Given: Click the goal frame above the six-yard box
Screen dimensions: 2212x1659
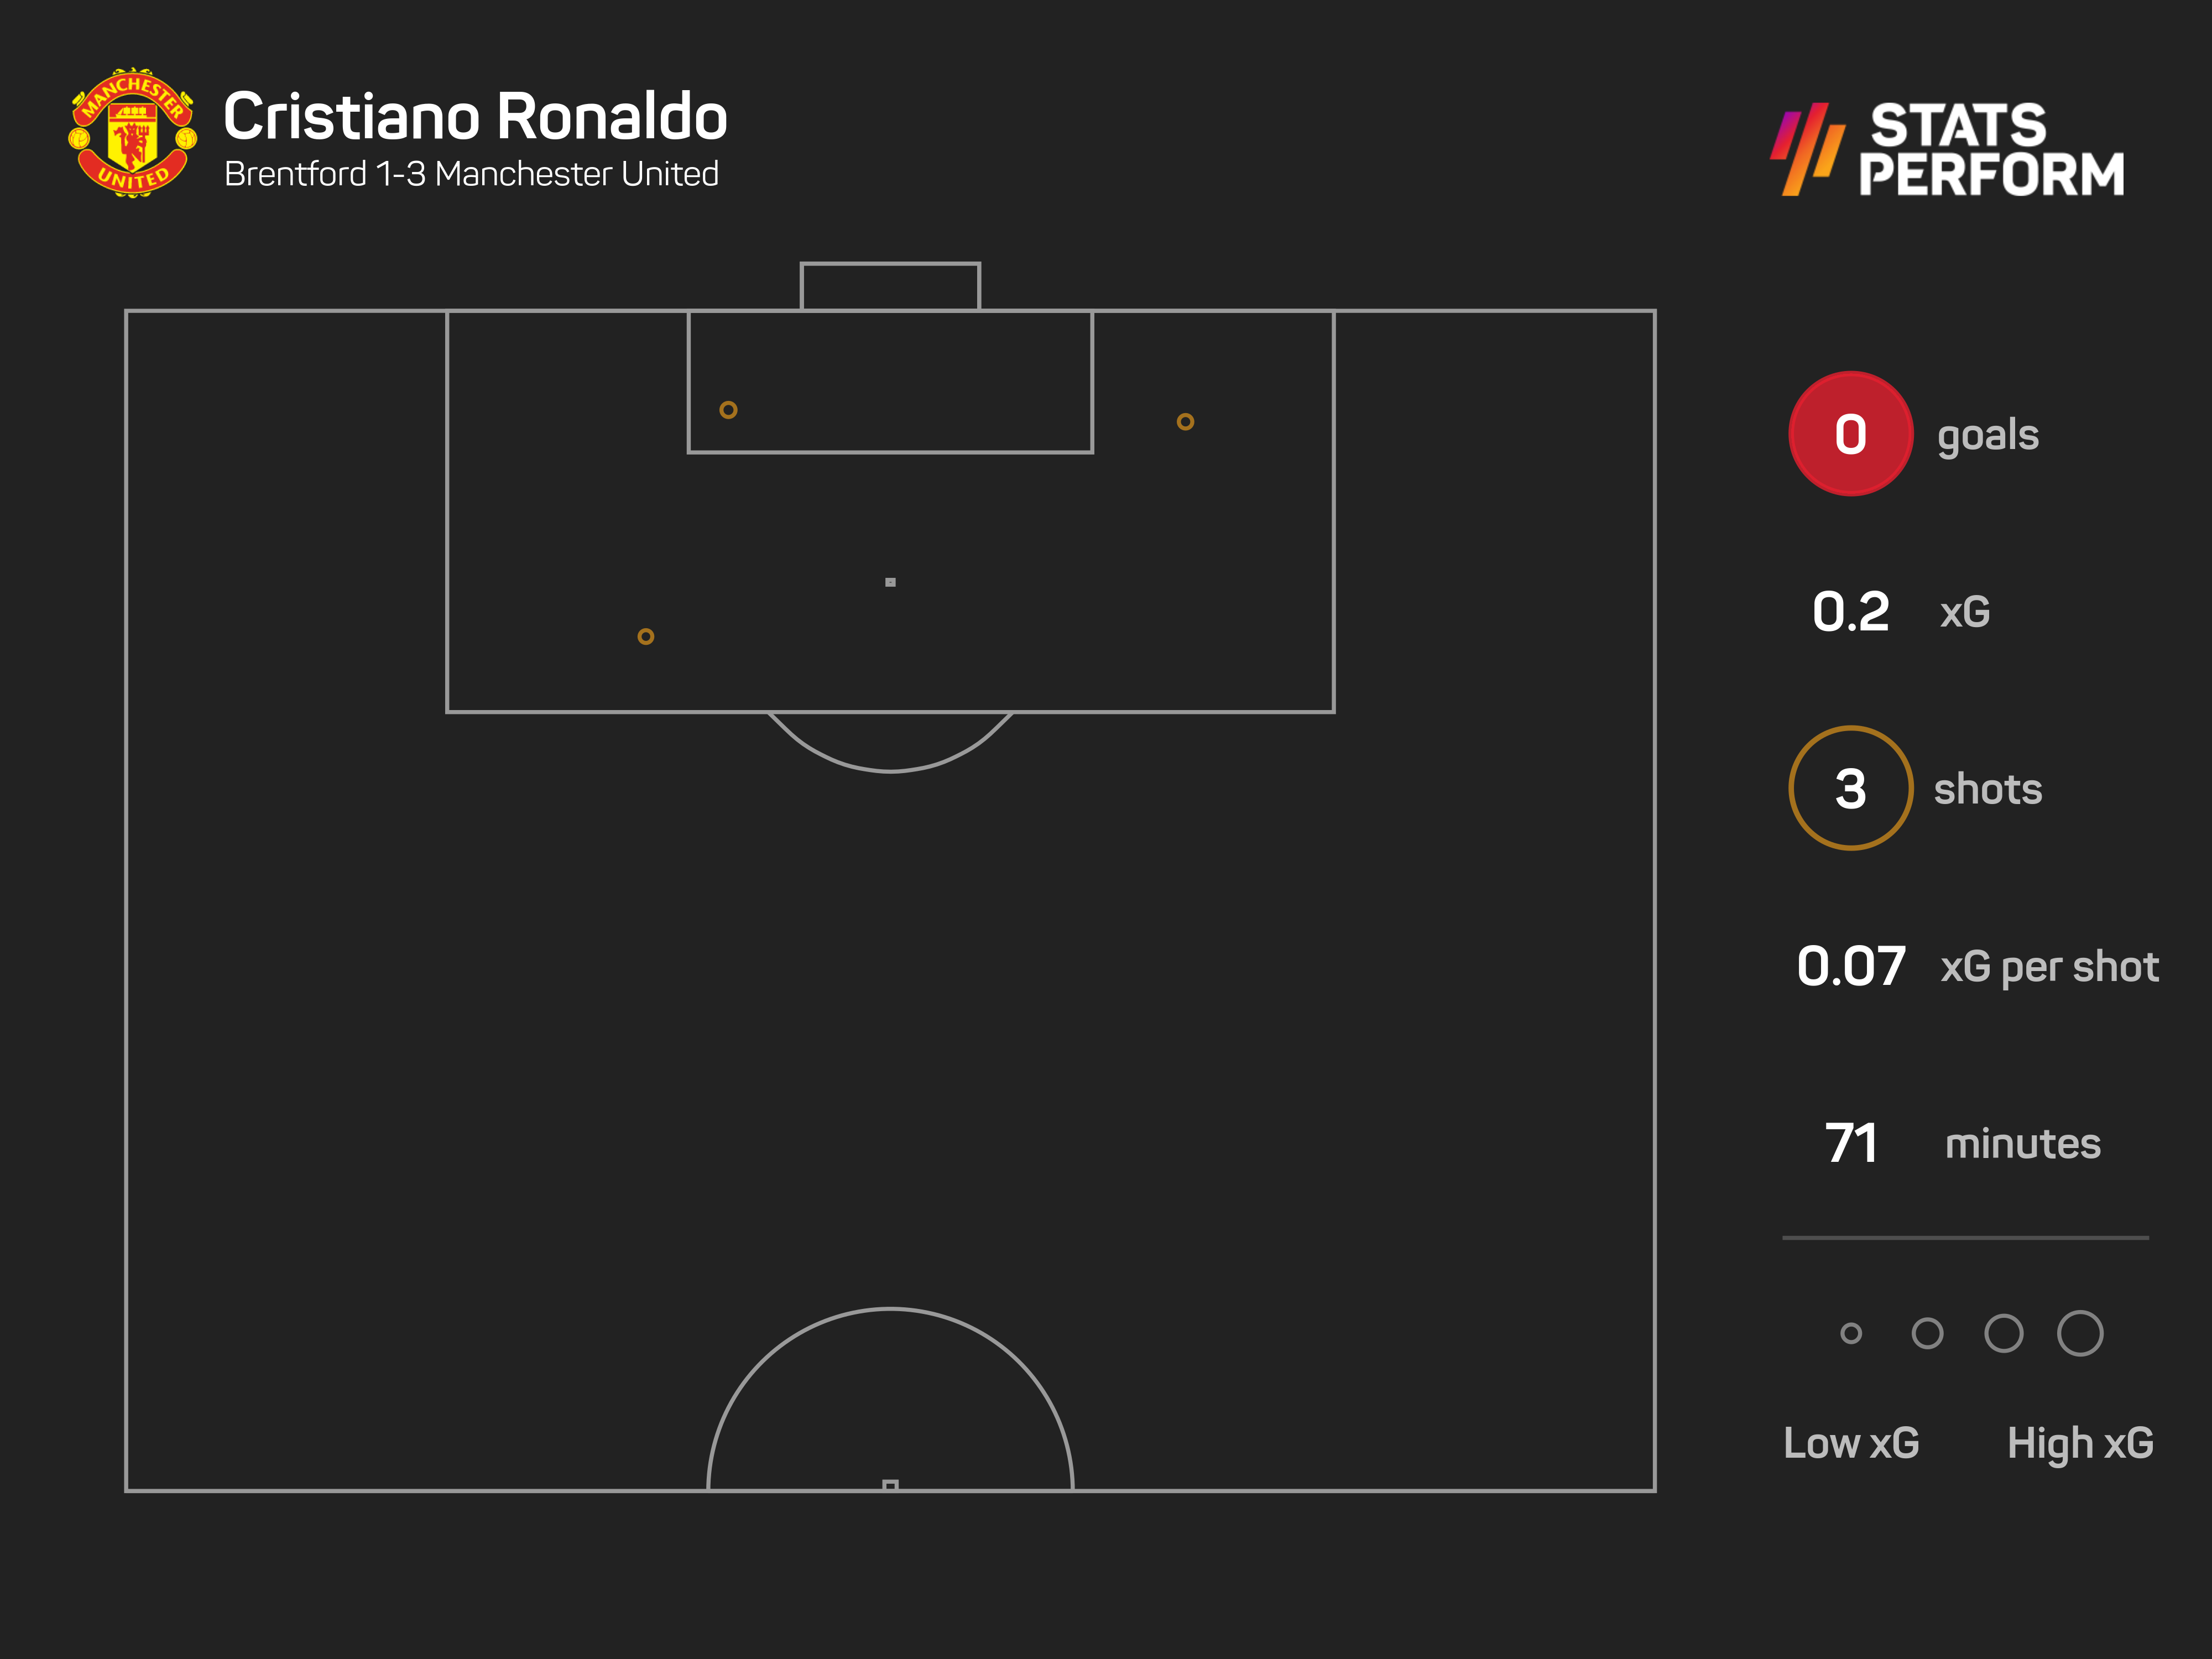Looking at the screenshot, I should [890, 286].
